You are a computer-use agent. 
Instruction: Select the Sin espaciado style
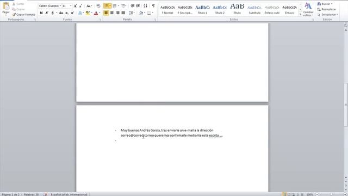click(x=185, y=10)
